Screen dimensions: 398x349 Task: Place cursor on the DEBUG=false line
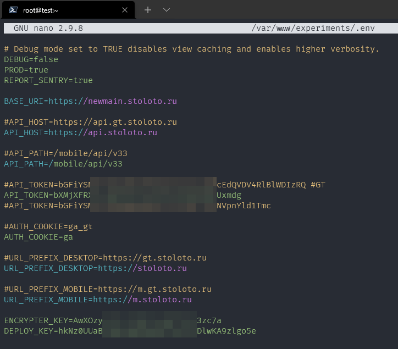pos(31,59)
